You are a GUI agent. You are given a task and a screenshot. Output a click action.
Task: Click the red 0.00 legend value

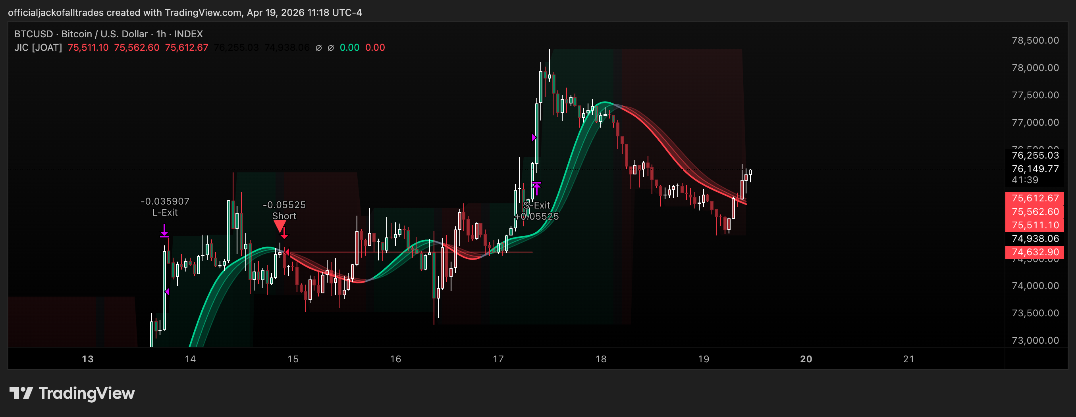click(375, 48)
